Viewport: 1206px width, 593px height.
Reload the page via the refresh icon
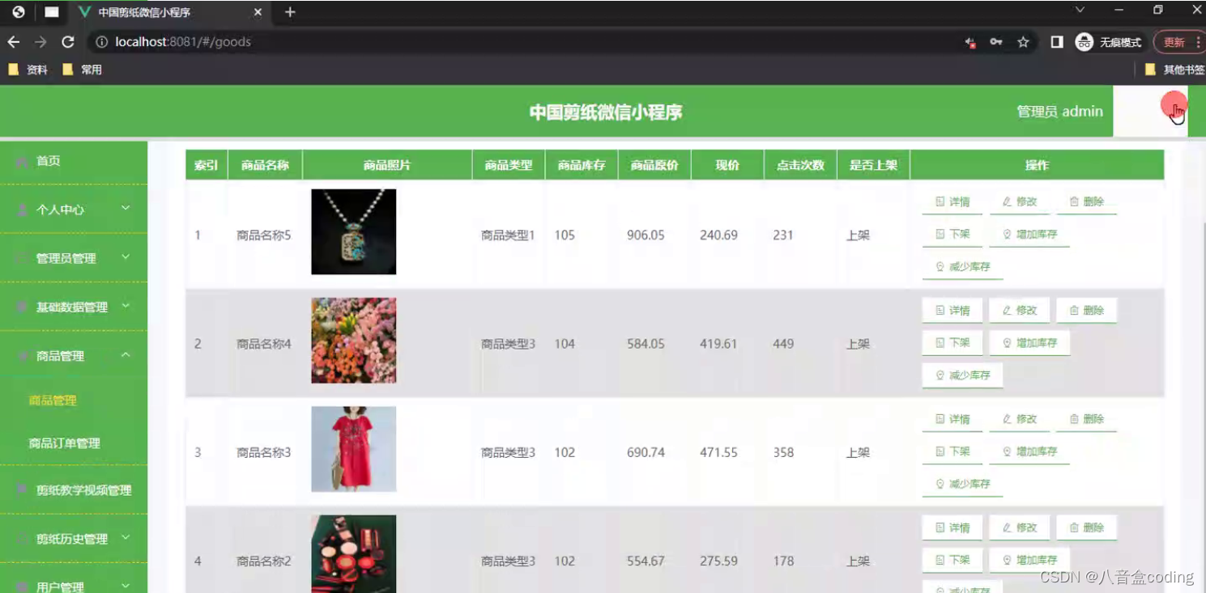point(69,41)
